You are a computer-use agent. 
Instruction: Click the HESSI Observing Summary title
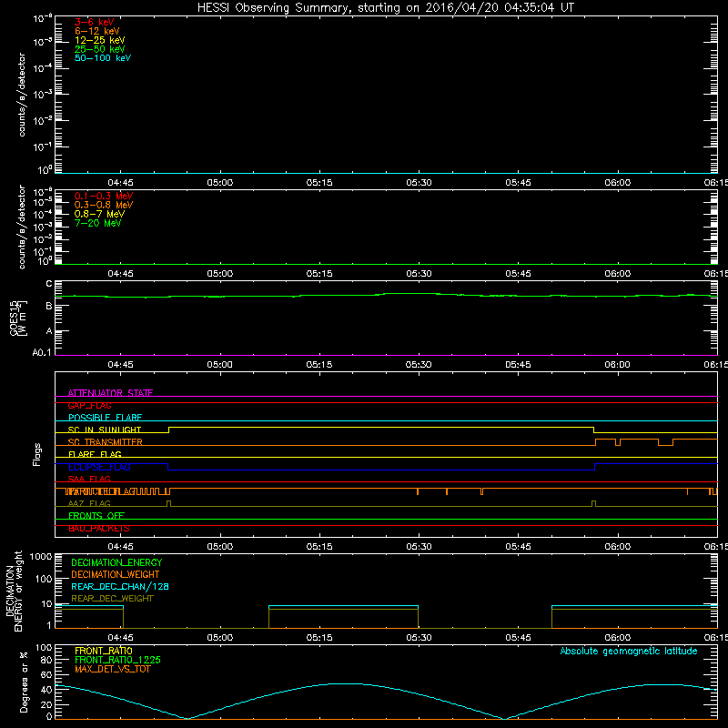(x=386, y=8)
